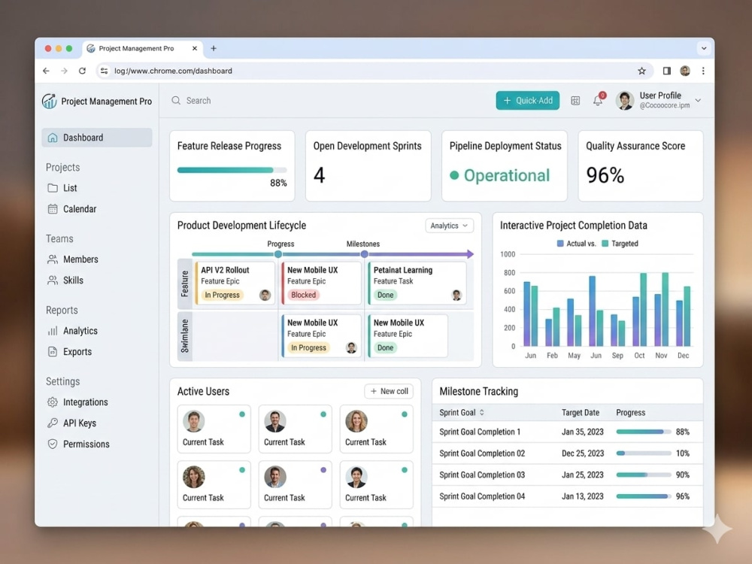Image resolution: width=752 pixels, height=564 pixels.
Task: Click the Integrations gear icon
Action: [53, 402]
